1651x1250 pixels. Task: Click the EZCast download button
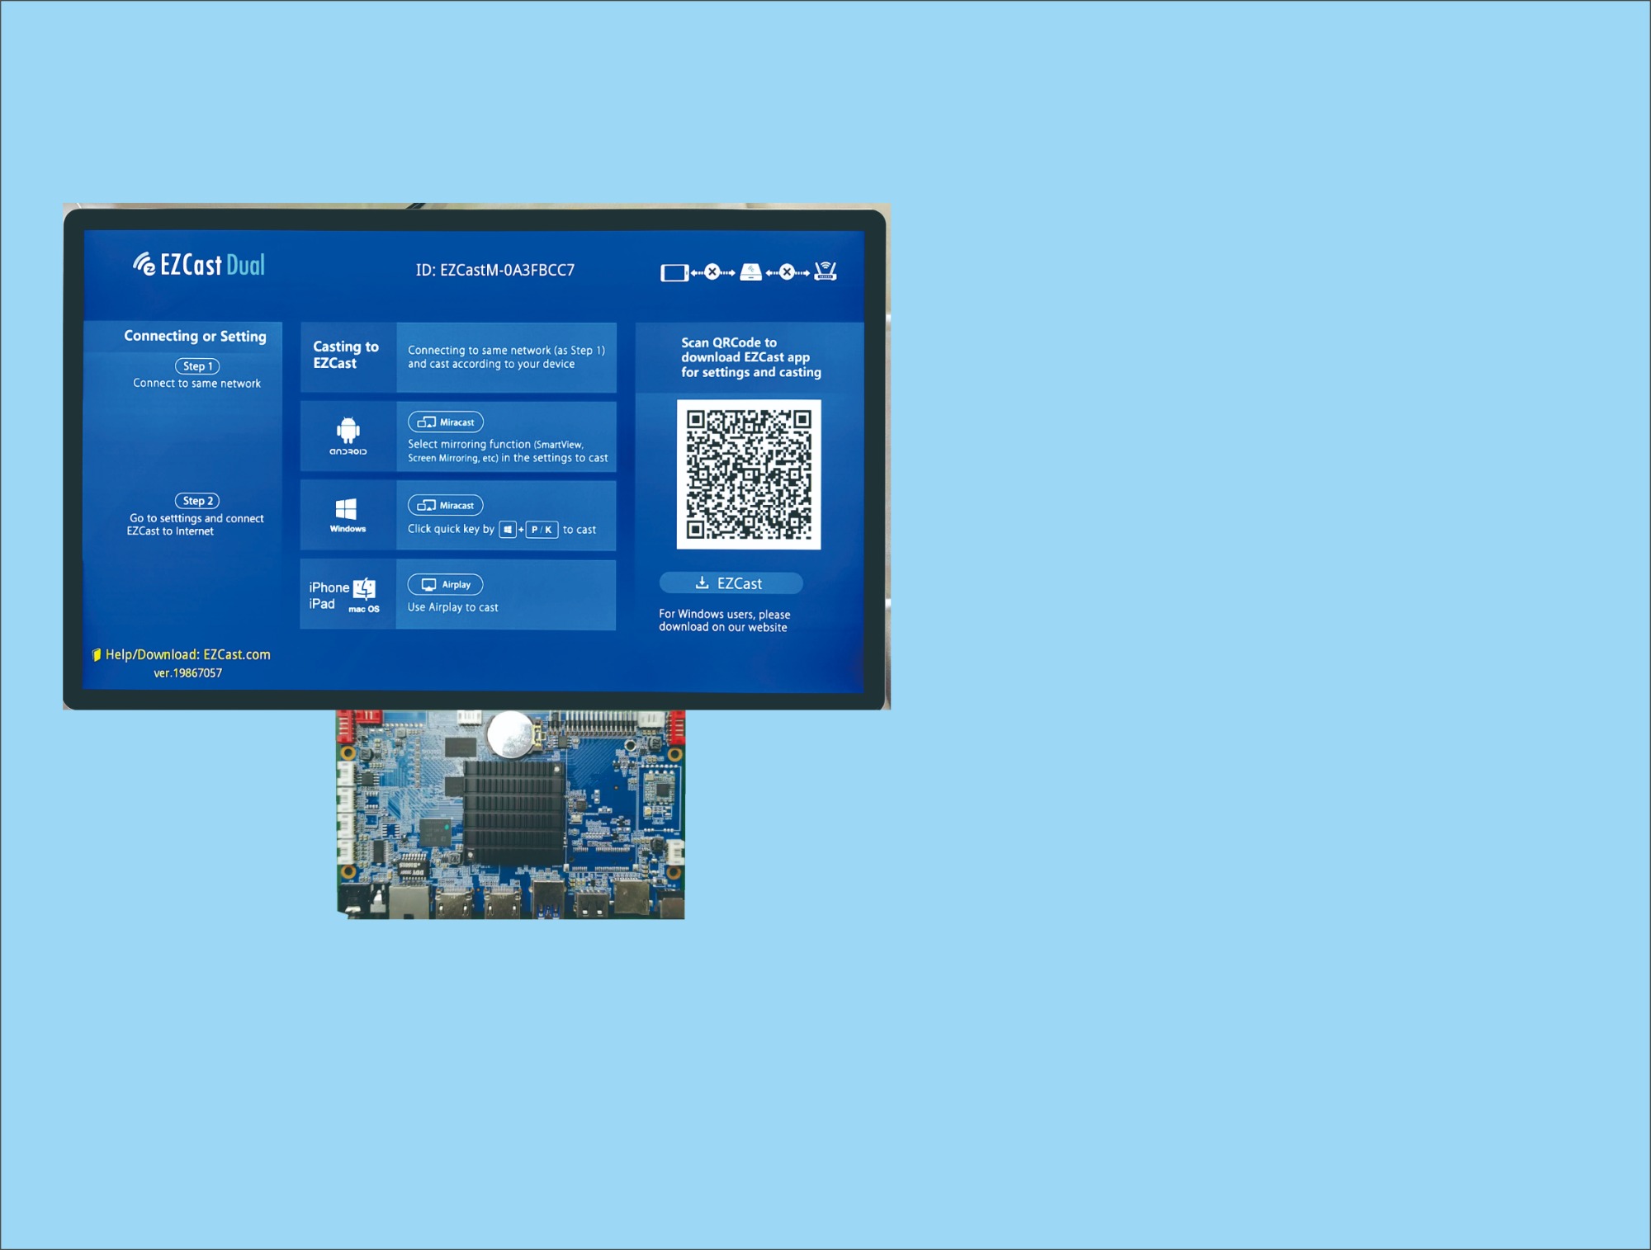point(731,583)
